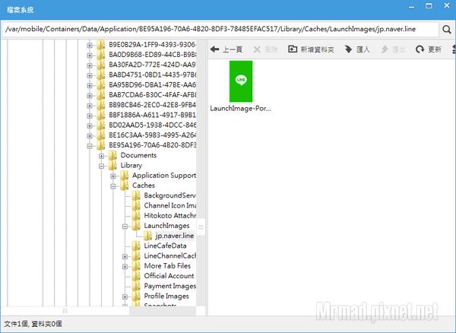Select the BBF1886A-A611-4917 folder
The image size is (456, 333).
pos(153,115)
